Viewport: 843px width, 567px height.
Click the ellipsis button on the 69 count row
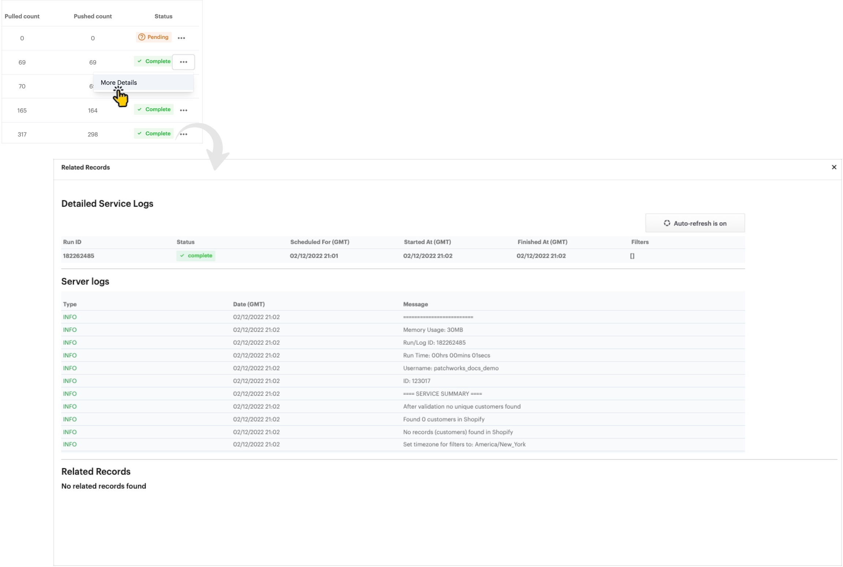[183, 62]
